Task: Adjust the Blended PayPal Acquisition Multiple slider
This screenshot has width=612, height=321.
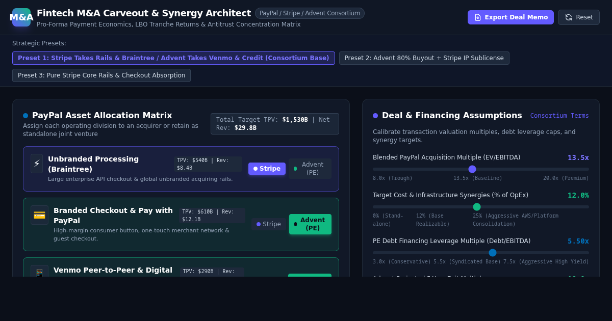Action: click(x=480, y=169)
